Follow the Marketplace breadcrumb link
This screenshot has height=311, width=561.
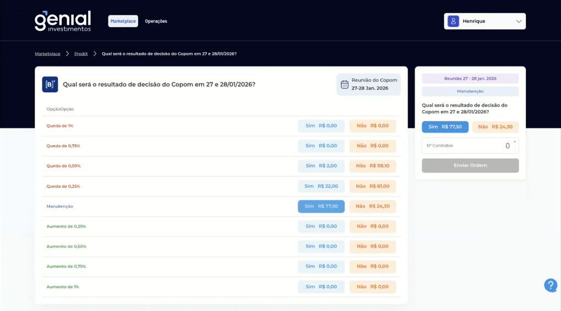click(47, 53)
